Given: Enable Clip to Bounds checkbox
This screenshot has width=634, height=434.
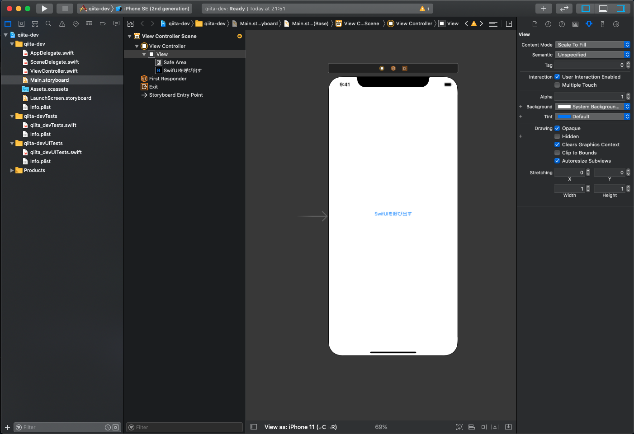Looking at the screenshot, I should point(557,153).
